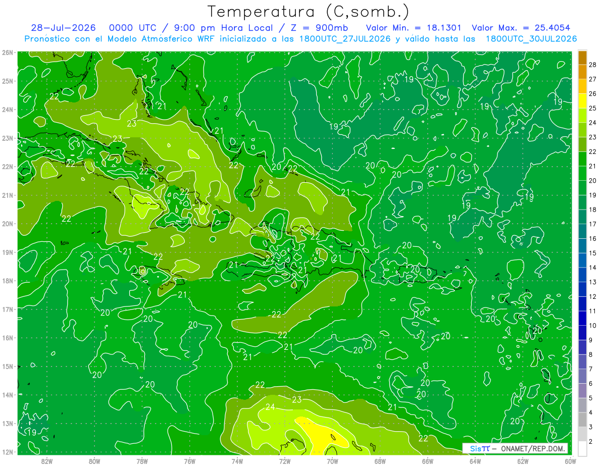Viewport: 606px width, 468px height.
Task: Click legend scale number '10'
Action: [x=592, y=325]
